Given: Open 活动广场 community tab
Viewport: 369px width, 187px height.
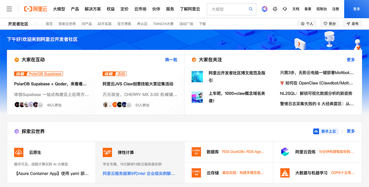Looking at the screenshot, I should pos(186,24).
